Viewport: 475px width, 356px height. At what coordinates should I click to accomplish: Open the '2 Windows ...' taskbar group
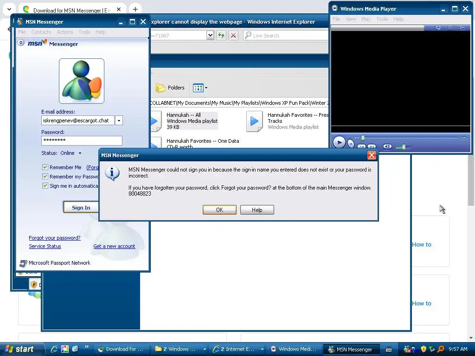180,349
